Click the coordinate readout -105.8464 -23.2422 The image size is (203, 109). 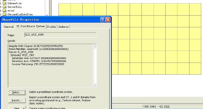156,107
